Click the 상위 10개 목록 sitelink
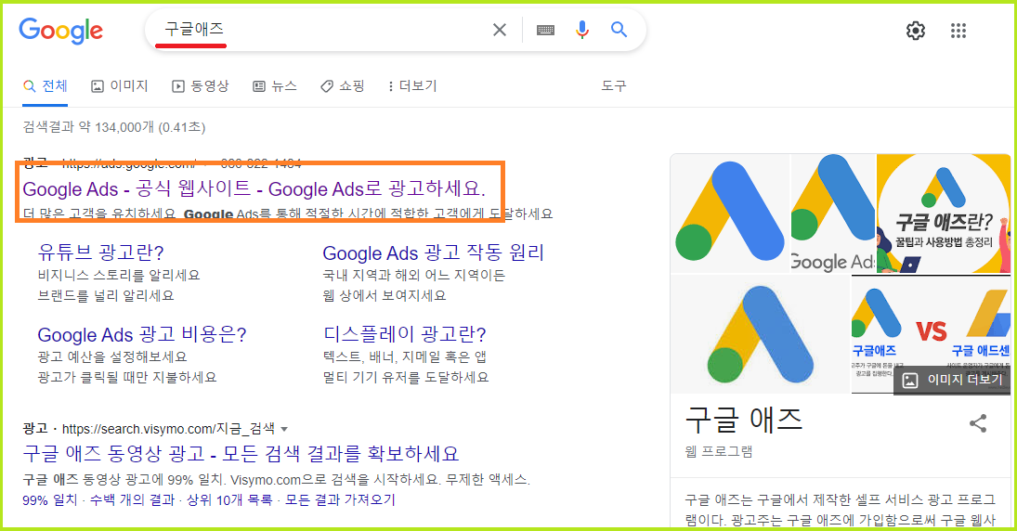Screen dimensions: 1017x531 pyautogui.click(x=229, y=499)
